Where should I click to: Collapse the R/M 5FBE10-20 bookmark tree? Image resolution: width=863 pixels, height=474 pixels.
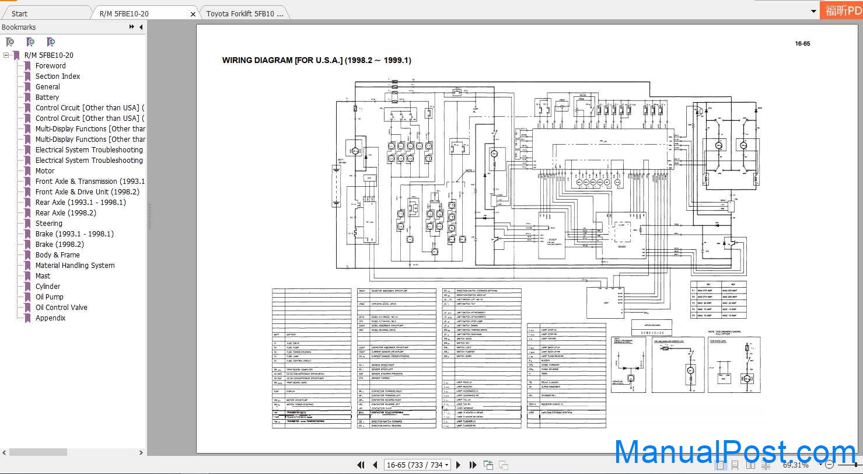pos(6,55)
